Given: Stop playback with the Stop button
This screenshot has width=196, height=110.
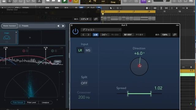Looking at the screenshot, I should click(x=59, y=1).
